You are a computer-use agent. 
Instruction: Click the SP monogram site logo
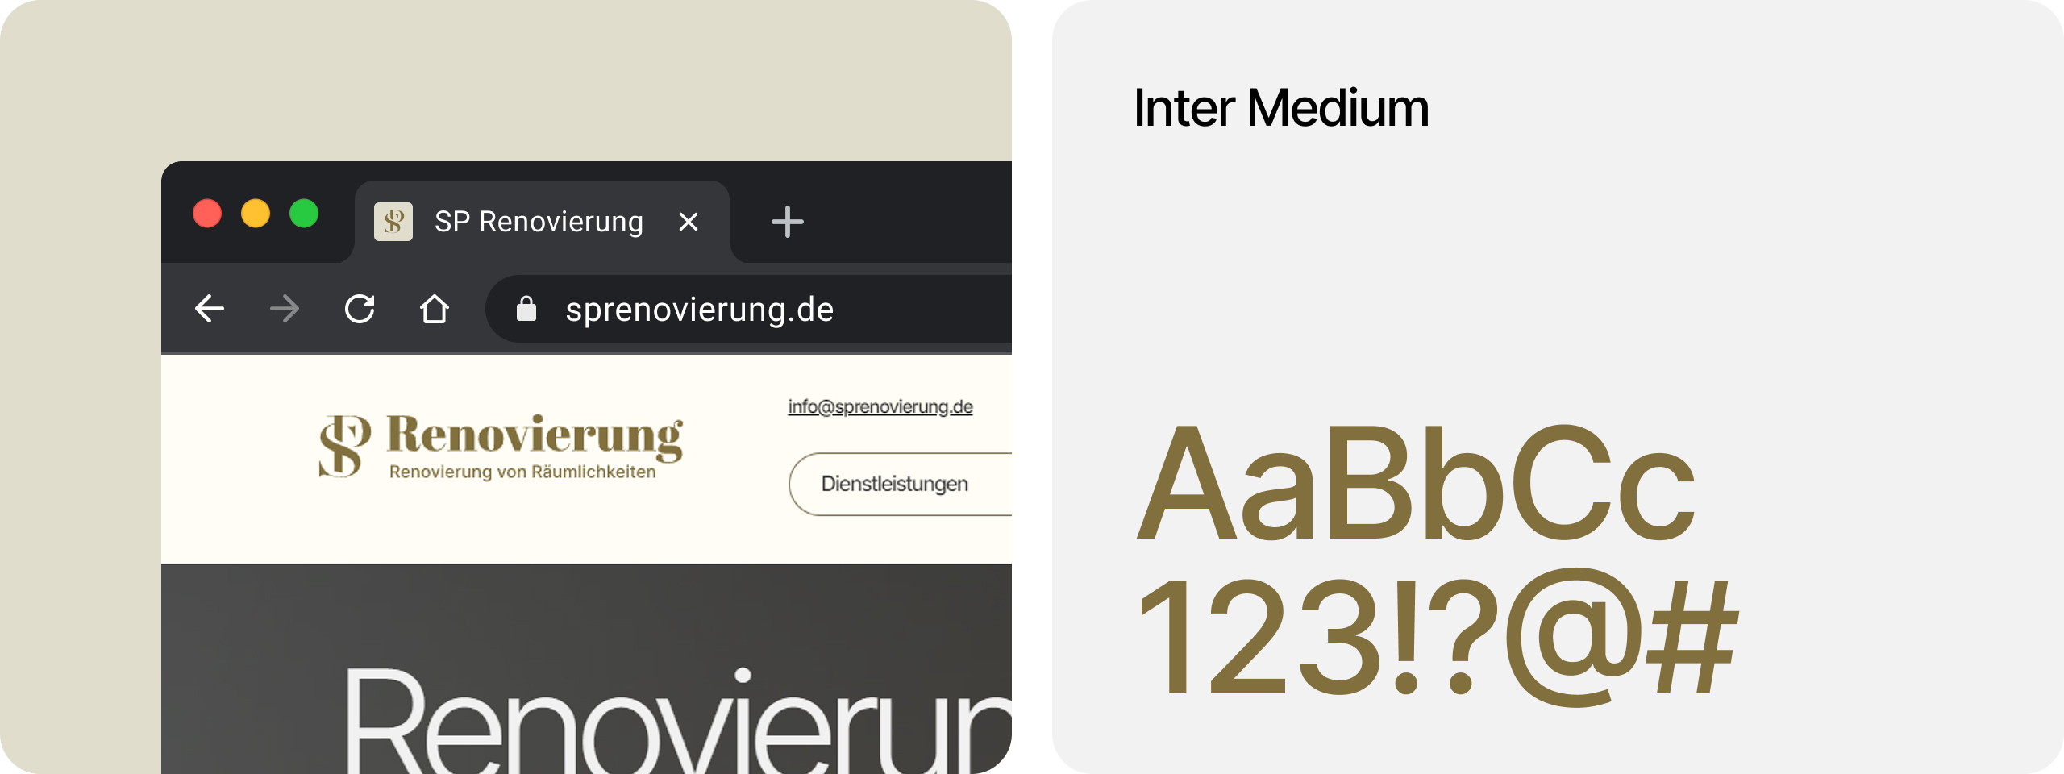[x=345, y=446]
